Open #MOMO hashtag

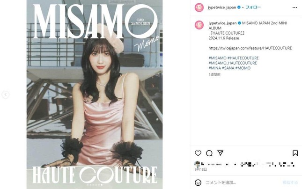coord(243,68)
